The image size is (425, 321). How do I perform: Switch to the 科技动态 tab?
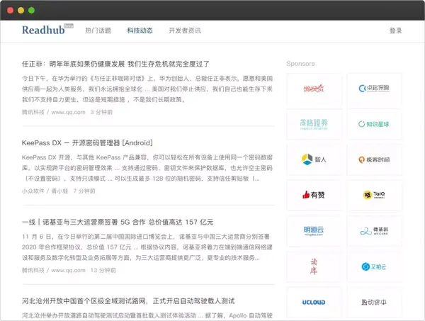point(140,30)
